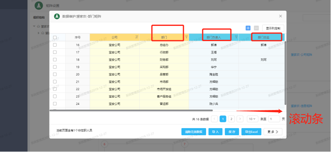This screenshot has height=152, width=331.
Task: Click the 财务部 department cell
Action: (164, 59)
